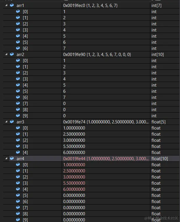
Task: Select the arr1 variable name
Action: [20, 6]
